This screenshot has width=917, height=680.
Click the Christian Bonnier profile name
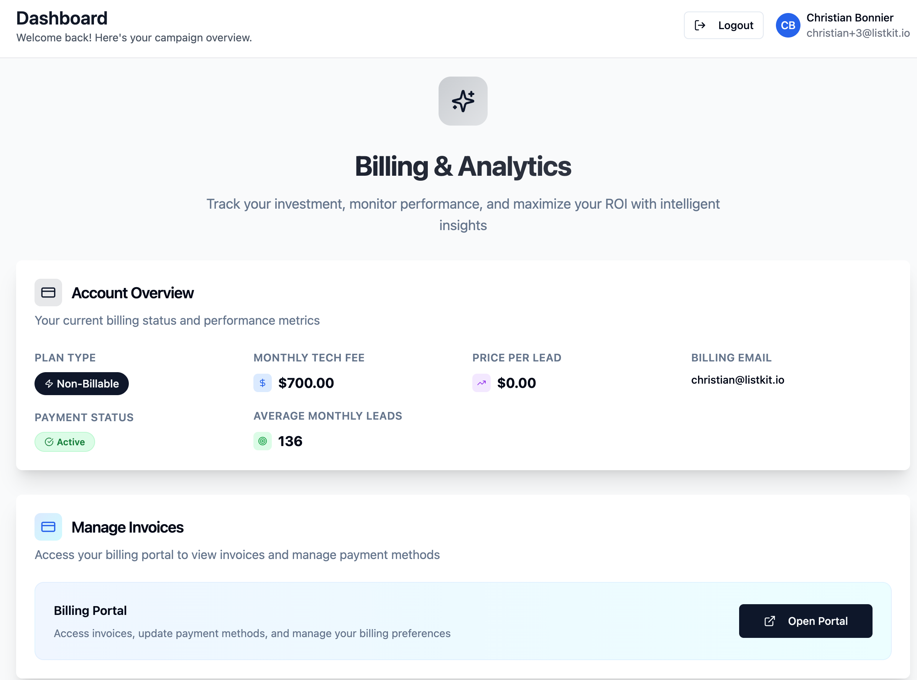(850, 18)
